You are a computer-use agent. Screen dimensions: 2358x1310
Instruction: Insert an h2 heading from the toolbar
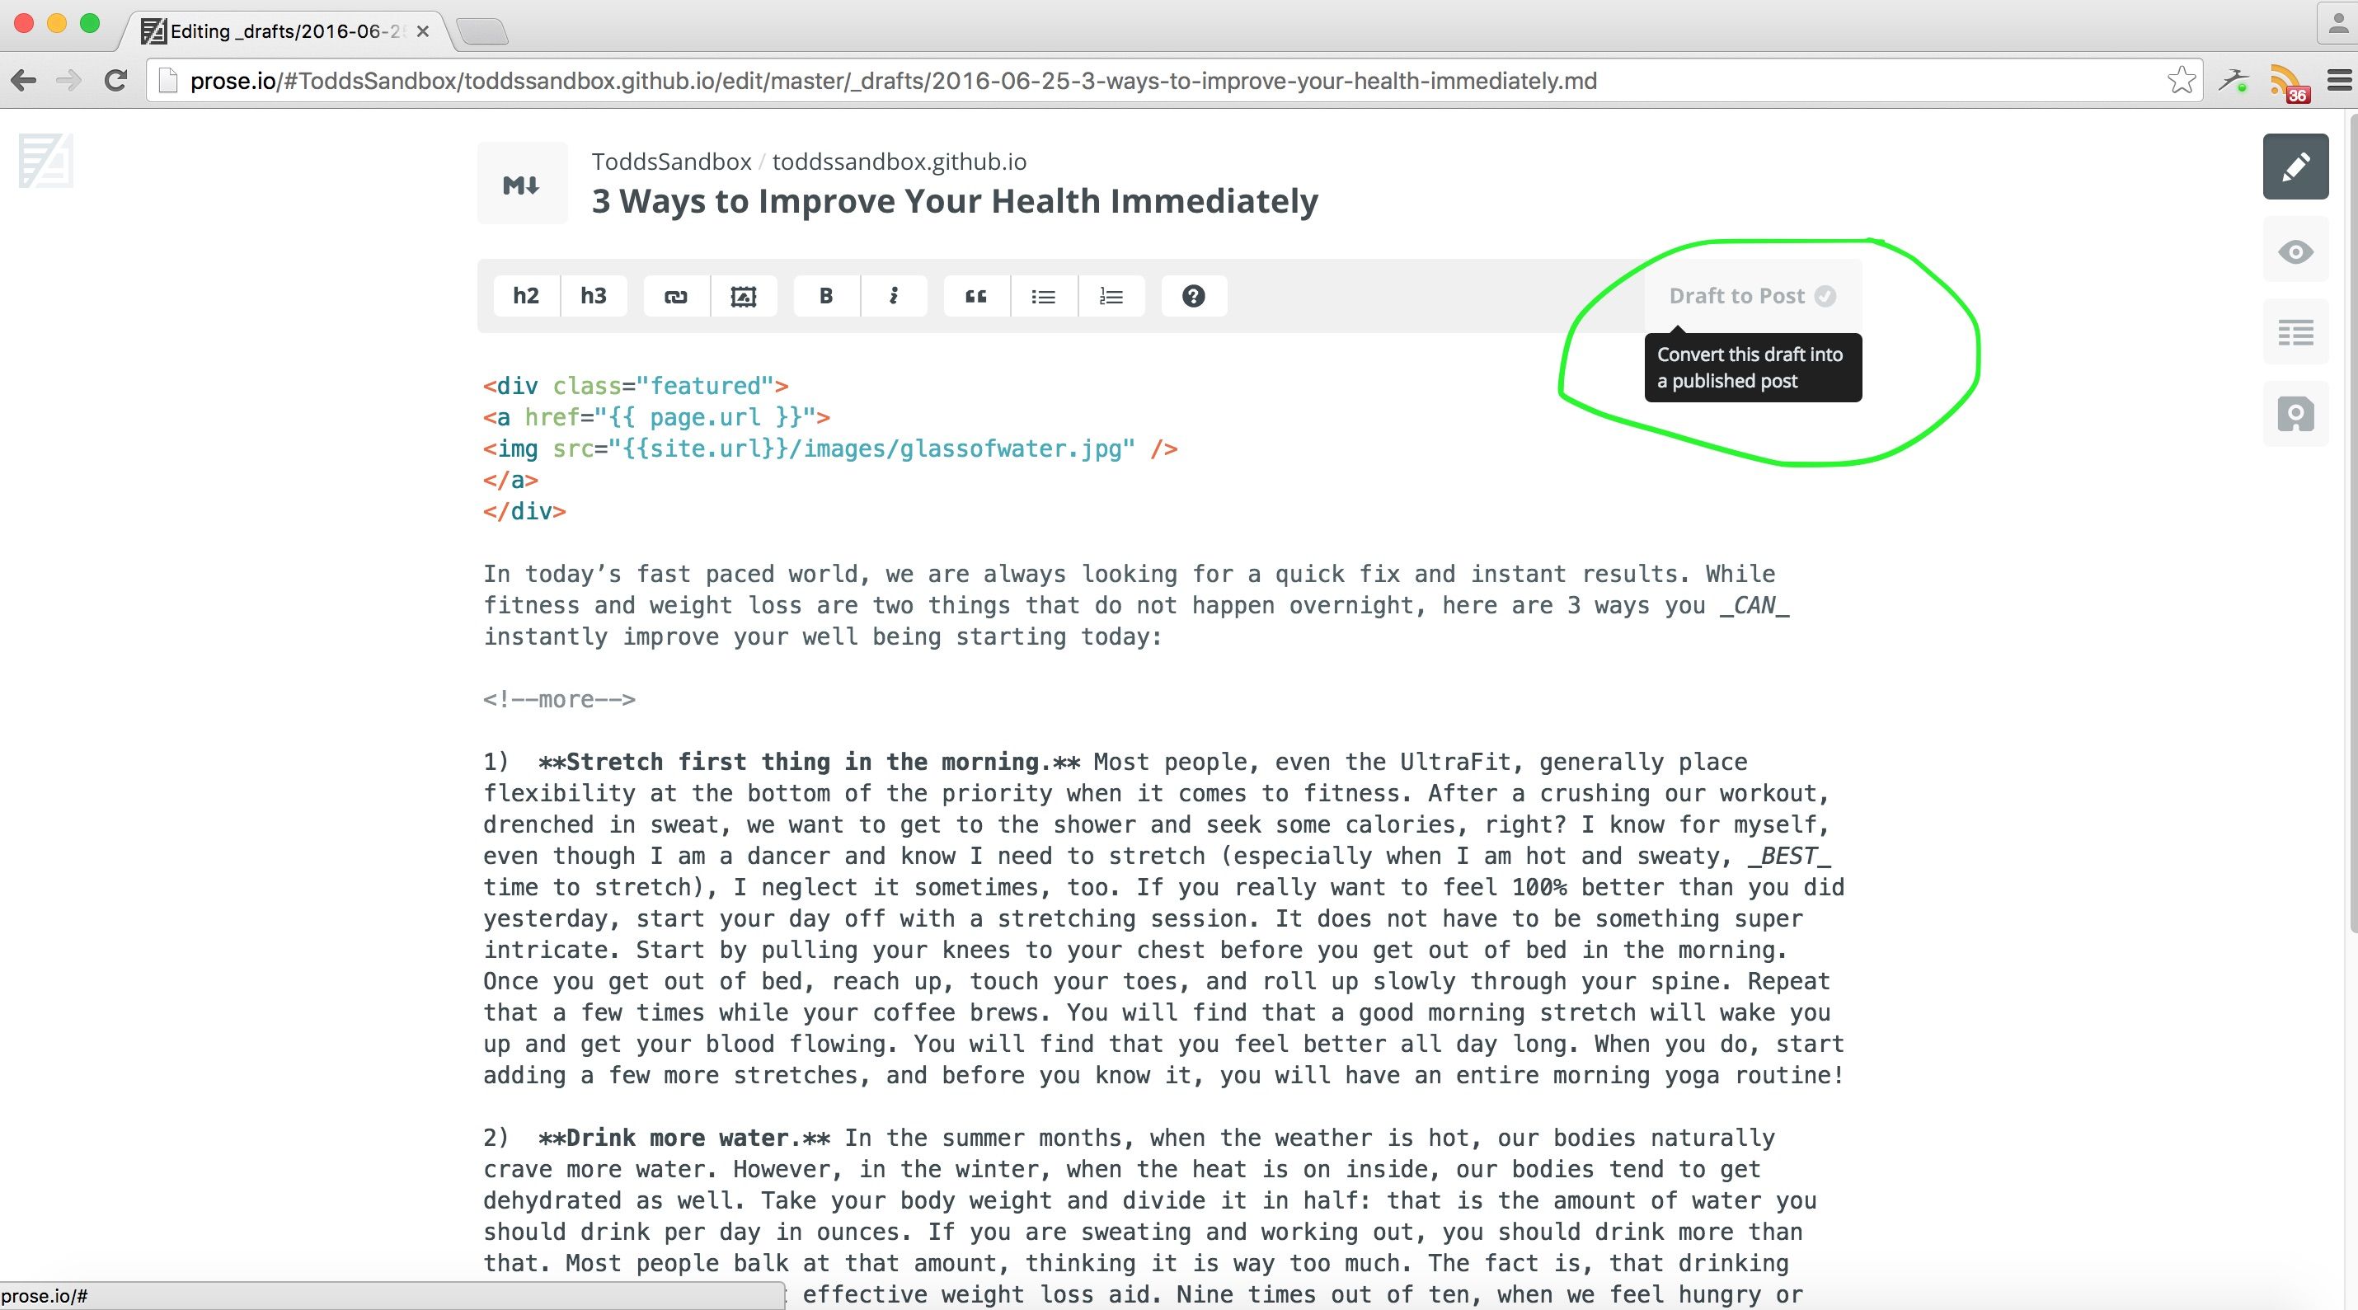[x=525, y=296]
